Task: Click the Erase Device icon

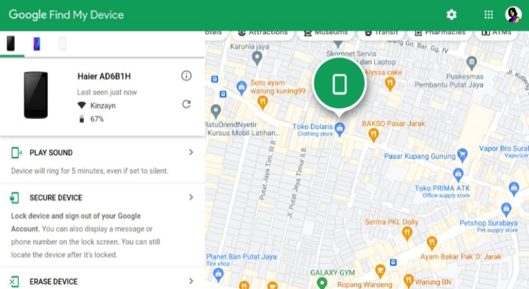Action: [x=14, y=282]
